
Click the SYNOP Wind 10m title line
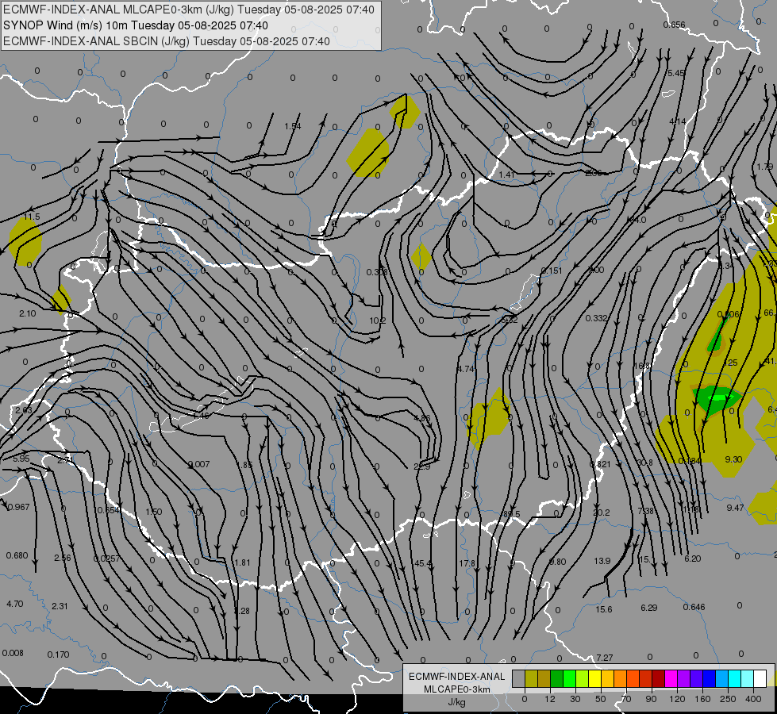[x=135, y=25]
